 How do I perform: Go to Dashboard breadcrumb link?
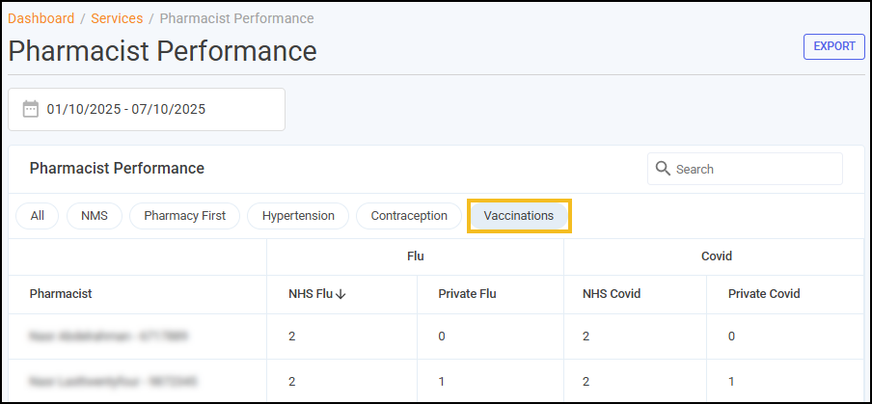pyautogui.click(x=41, y=18)
